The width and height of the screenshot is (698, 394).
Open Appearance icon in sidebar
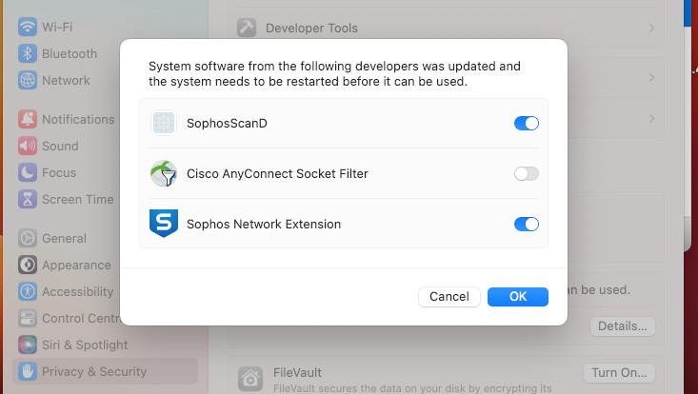(28, 265)
